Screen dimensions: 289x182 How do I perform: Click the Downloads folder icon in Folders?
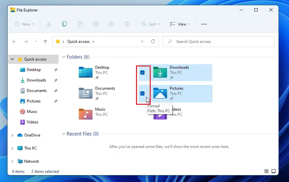[x=160, y=72]
